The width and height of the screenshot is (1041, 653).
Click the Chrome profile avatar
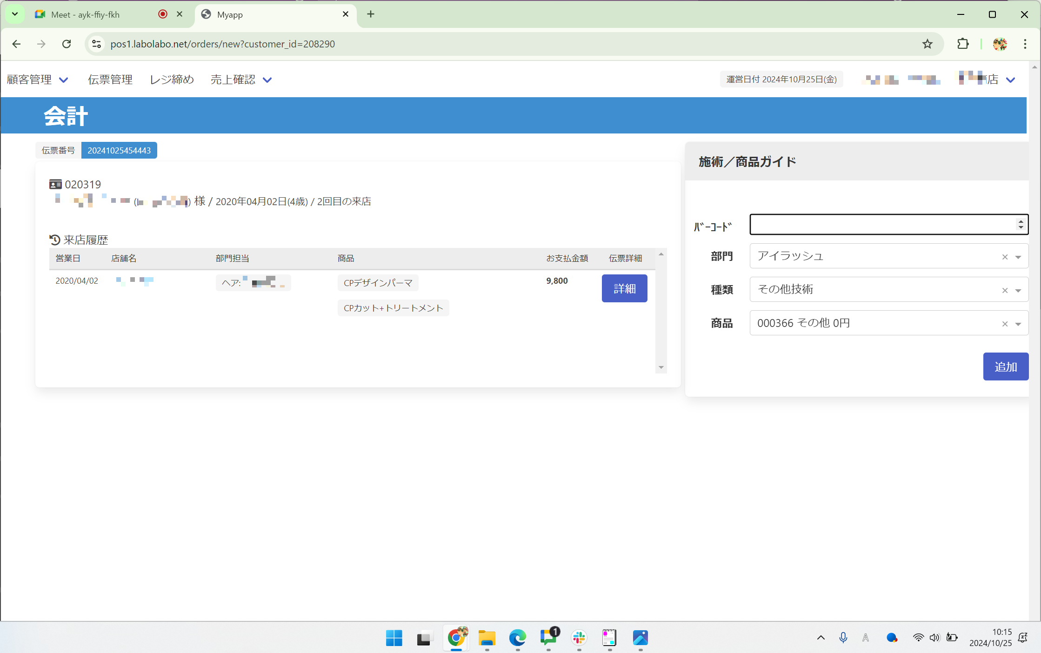tap(1000, 44)
